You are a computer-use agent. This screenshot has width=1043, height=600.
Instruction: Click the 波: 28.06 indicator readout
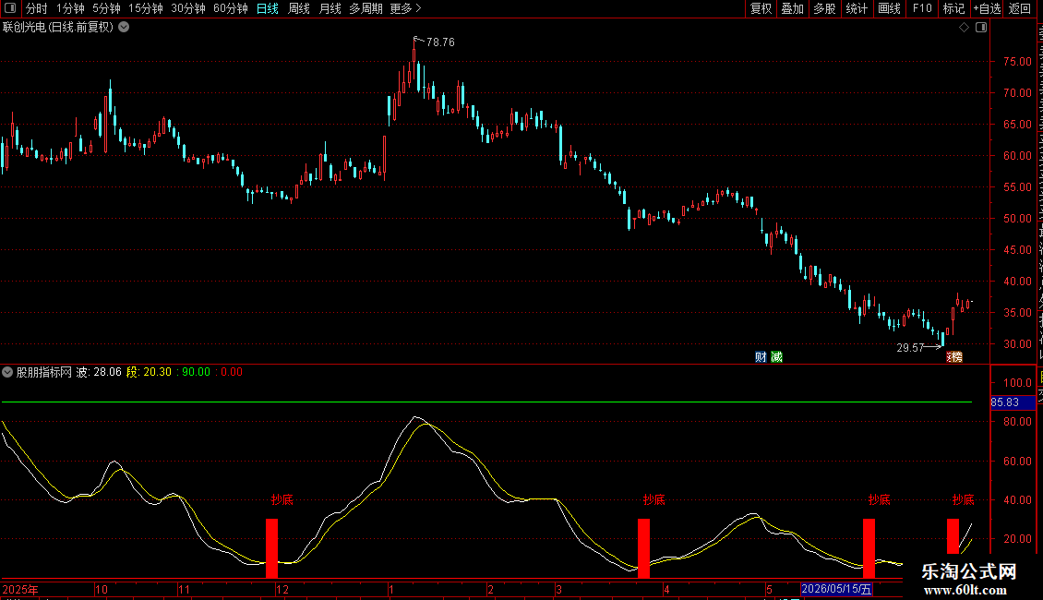pos(99,372)
